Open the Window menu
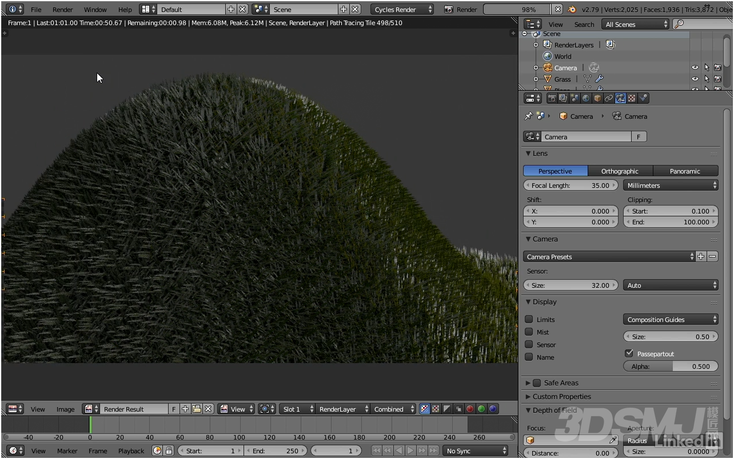Screen dimensions: 734x459 click(95, 9)
